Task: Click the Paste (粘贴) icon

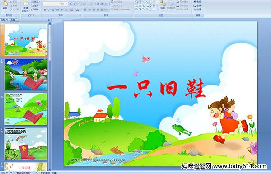Action: (x=5, y=5)
